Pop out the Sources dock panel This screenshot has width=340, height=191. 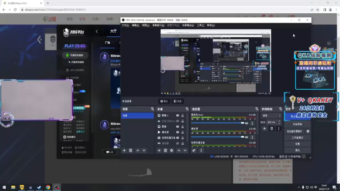187,109
